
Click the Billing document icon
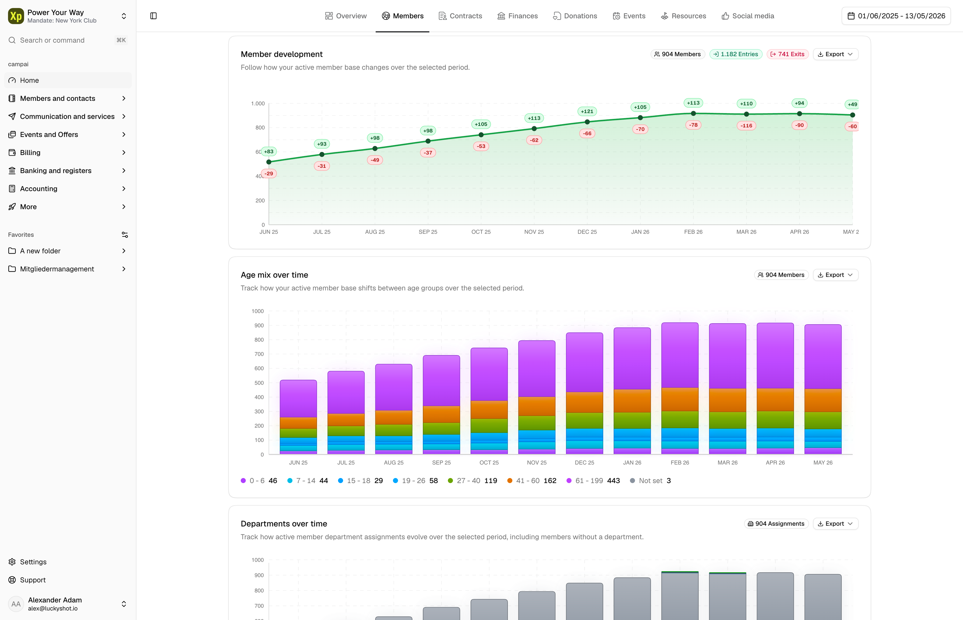pyautogui.click(x=12, y=152)
